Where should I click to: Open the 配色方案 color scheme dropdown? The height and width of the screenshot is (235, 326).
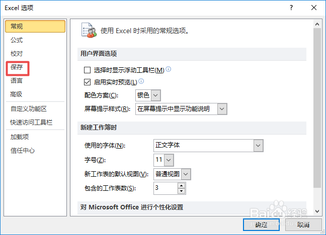155,95
